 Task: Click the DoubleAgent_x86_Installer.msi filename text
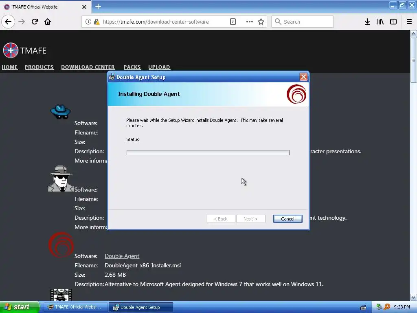pos(143,265)
